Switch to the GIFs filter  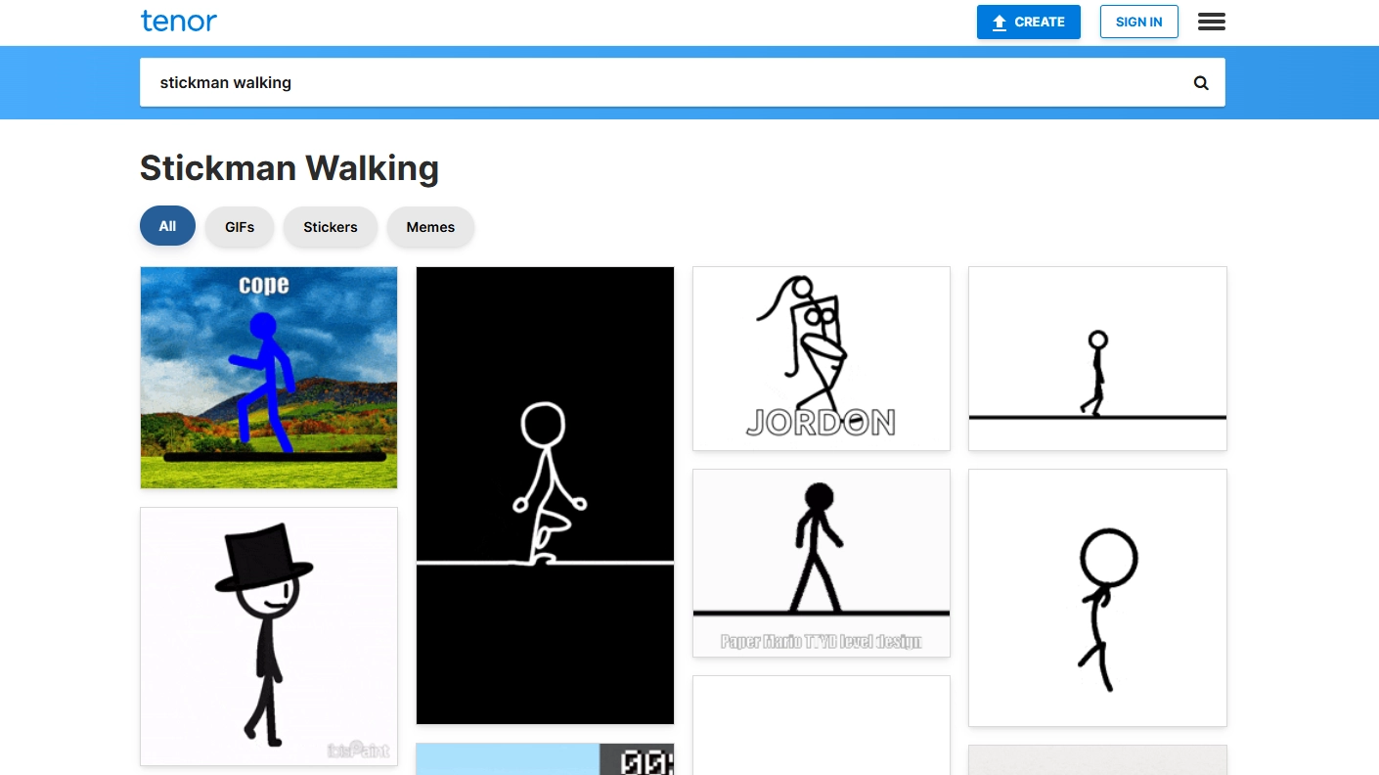click(239, 226)
